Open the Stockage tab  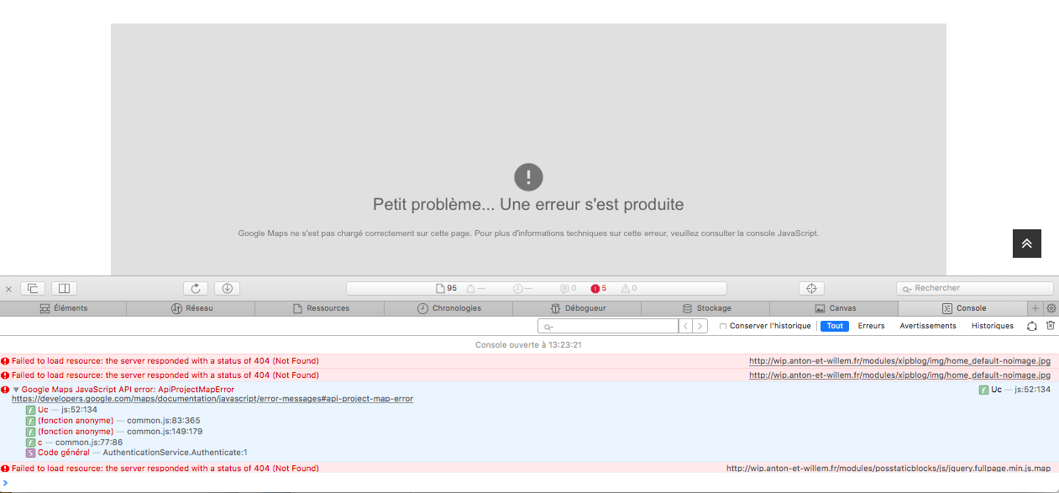pyautogui.click(x=705, y=308)
